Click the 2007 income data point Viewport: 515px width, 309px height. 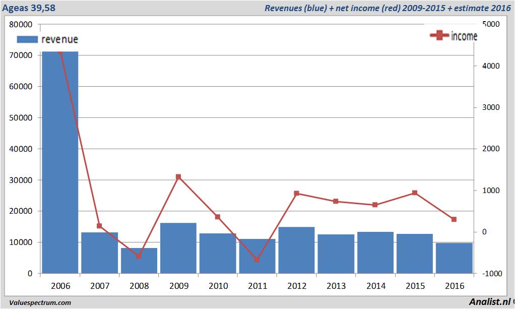pyautogui.click(x=99, y=226)
